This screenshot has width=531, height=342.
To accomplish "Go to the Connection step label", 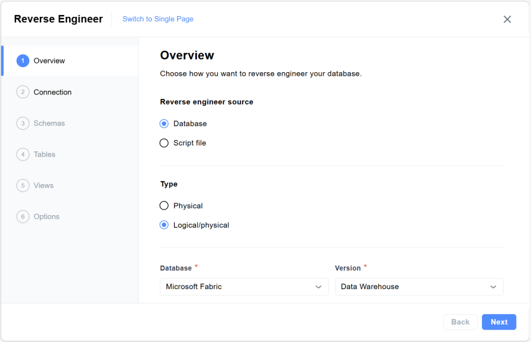I will (x=52, y=92).
